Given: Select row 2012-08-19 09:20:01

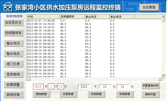Looking at the screenshot, I should click(x=94, y=60).
